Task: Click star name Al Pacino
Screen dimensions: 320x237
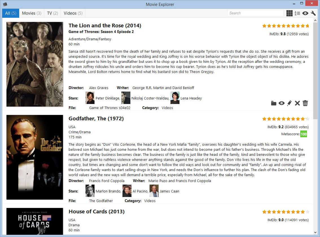Action: (140, 191)
